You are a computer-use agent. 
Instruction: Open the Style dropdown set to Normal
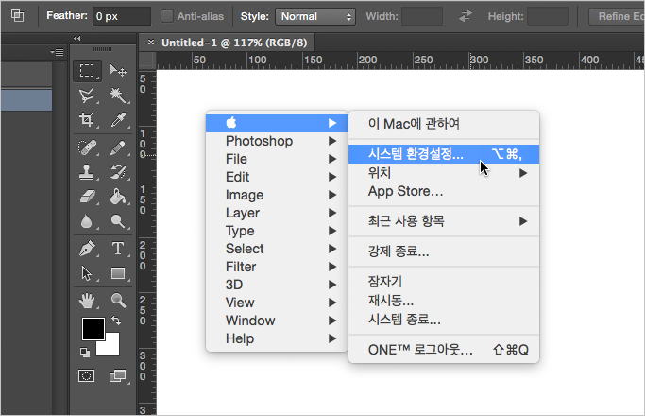[315, 16]
